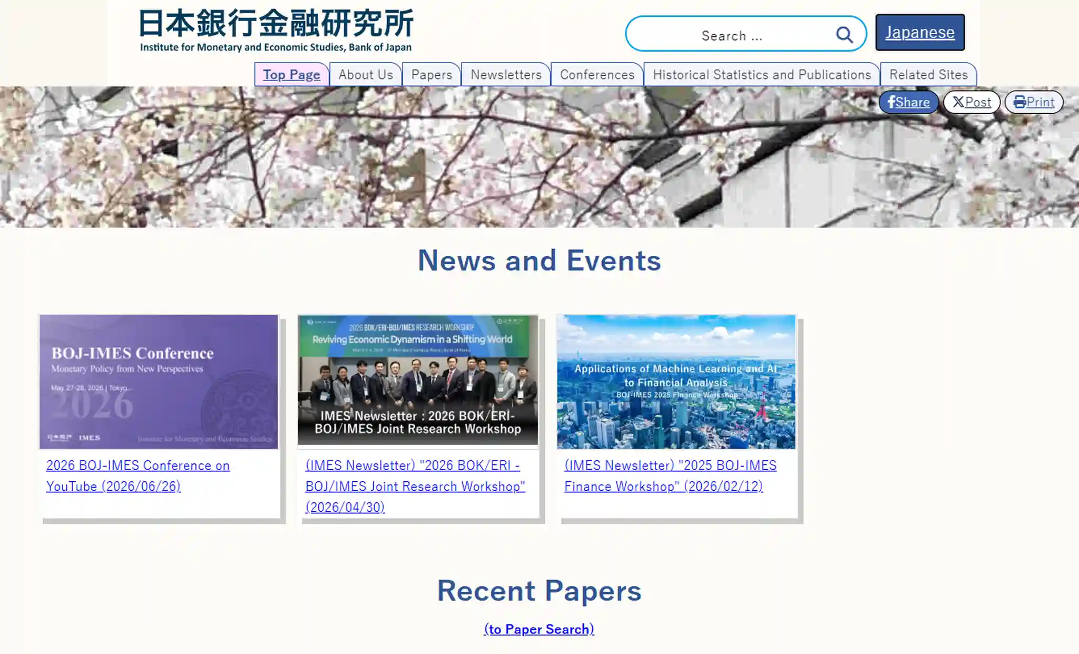Image resolution: width=1079 pixels, height=654 pixels.
Task: Click the IMES Bank of Japan logo
Action: click(276, 31)
